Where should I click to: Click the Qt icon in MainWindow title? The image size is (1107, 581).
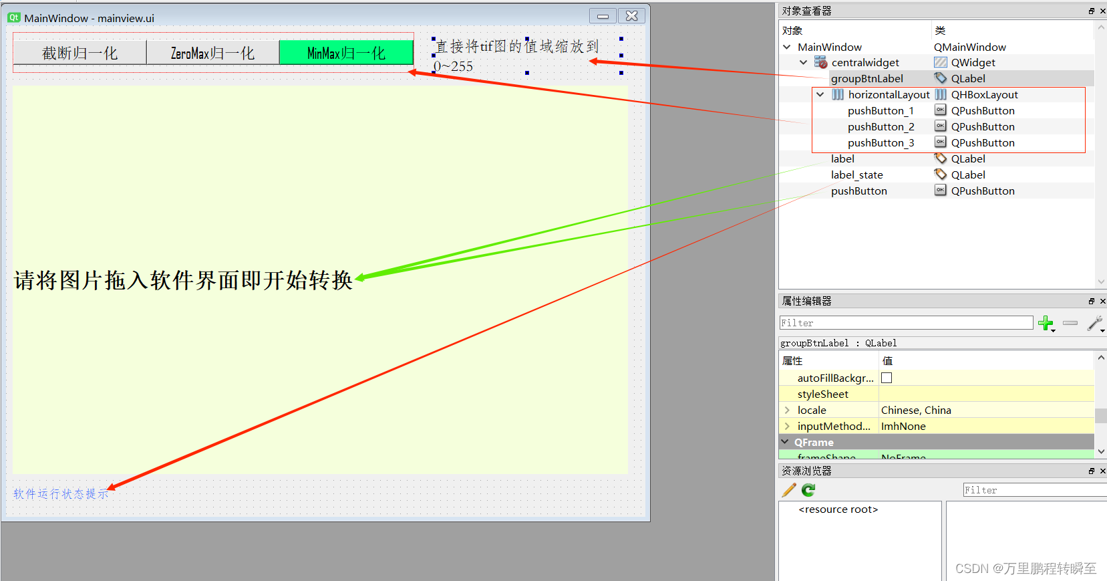tap(14, 17)
